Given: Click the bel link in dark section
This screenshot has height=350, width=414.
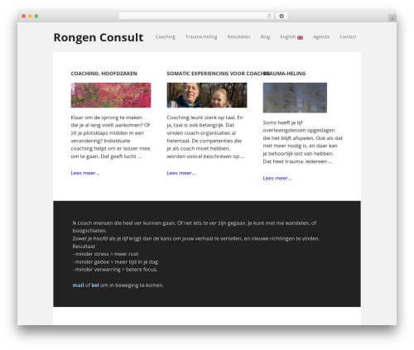Looking at the screenshot, I should 95,285.
